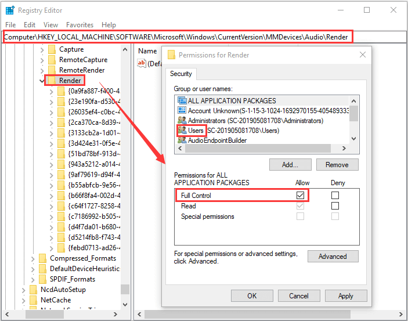This screenshot has width=408, height=321.
Task: Click the Registry Editor app icon in title bar
Action: [x=10, y=10]
